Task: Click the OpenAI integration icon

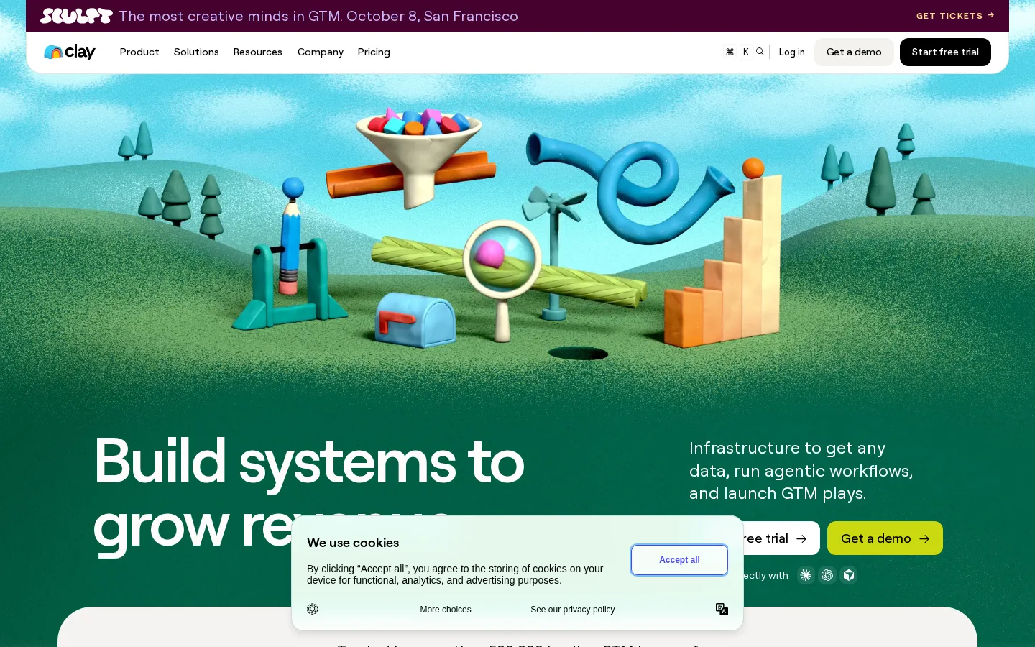Action: point(827,575)
